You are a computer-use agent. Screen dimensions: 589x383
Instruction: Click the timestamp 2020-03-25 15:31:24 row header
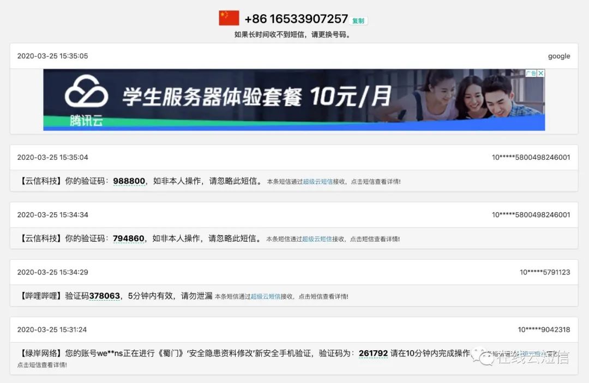52,329
